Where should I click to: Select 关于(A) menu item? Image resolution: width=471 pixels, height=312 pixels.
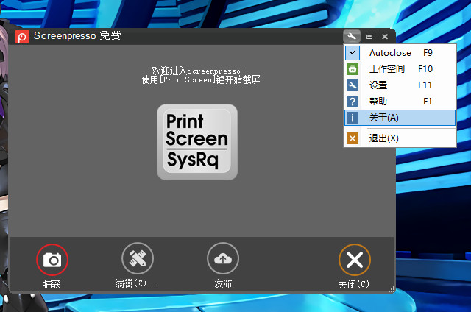coord(400,118)
